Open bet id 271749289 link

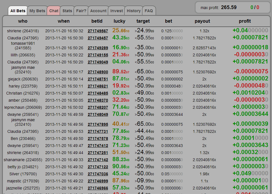(x=98, y=48)
